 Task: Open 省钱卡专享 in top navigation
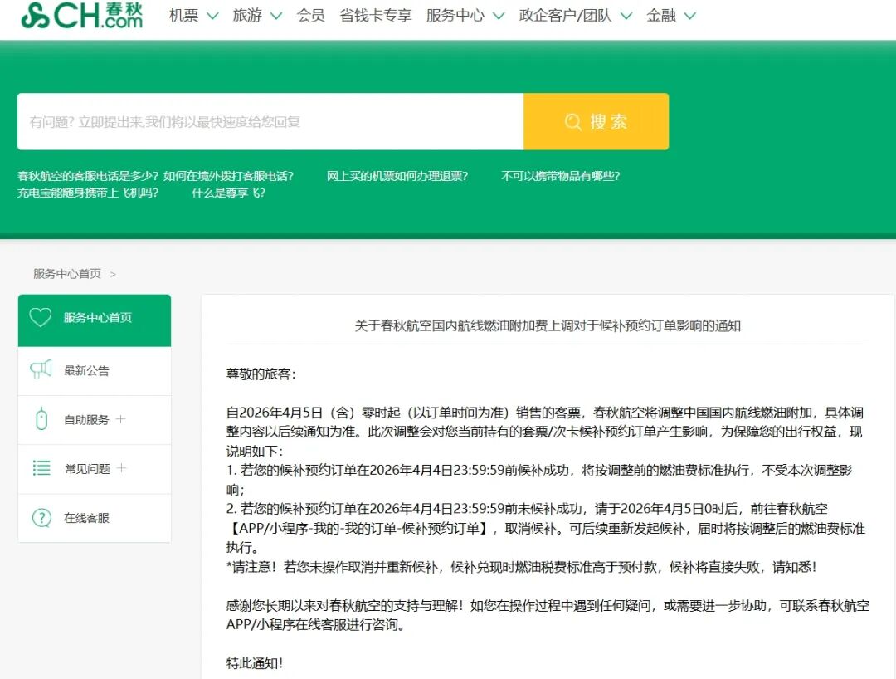[x=376, y=16]
